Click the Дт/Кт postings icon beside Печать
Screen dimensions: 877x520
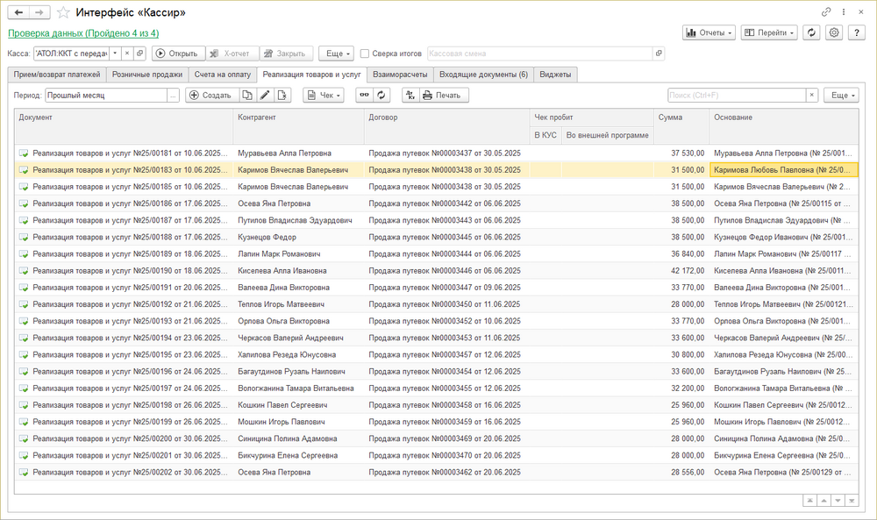[410, 95]
